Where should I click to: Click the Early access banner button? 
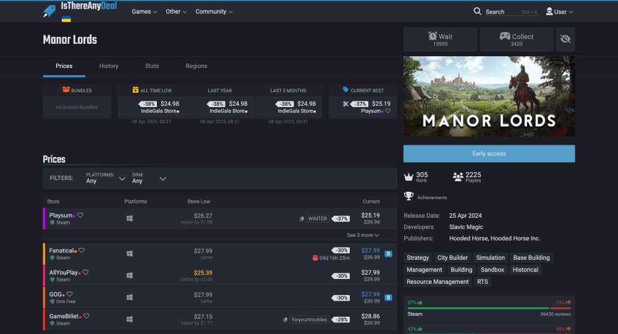click(489, 153)
